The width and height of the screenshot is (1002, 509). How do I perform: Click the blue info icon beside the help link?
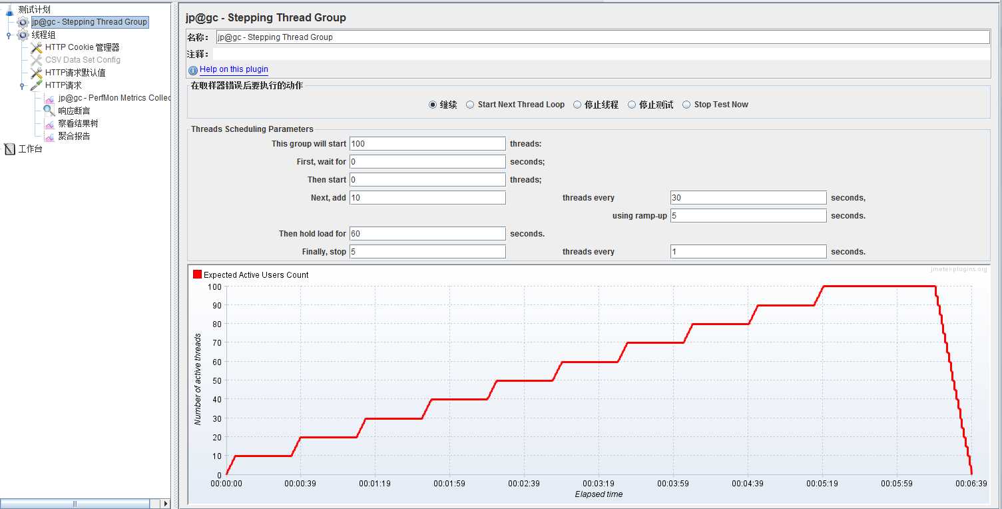click(193, 70)
